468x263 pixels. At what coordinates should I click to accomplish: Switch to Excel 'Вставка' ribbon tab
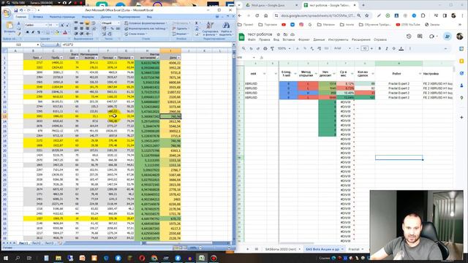pyautogui.click(x=38, y=17)
